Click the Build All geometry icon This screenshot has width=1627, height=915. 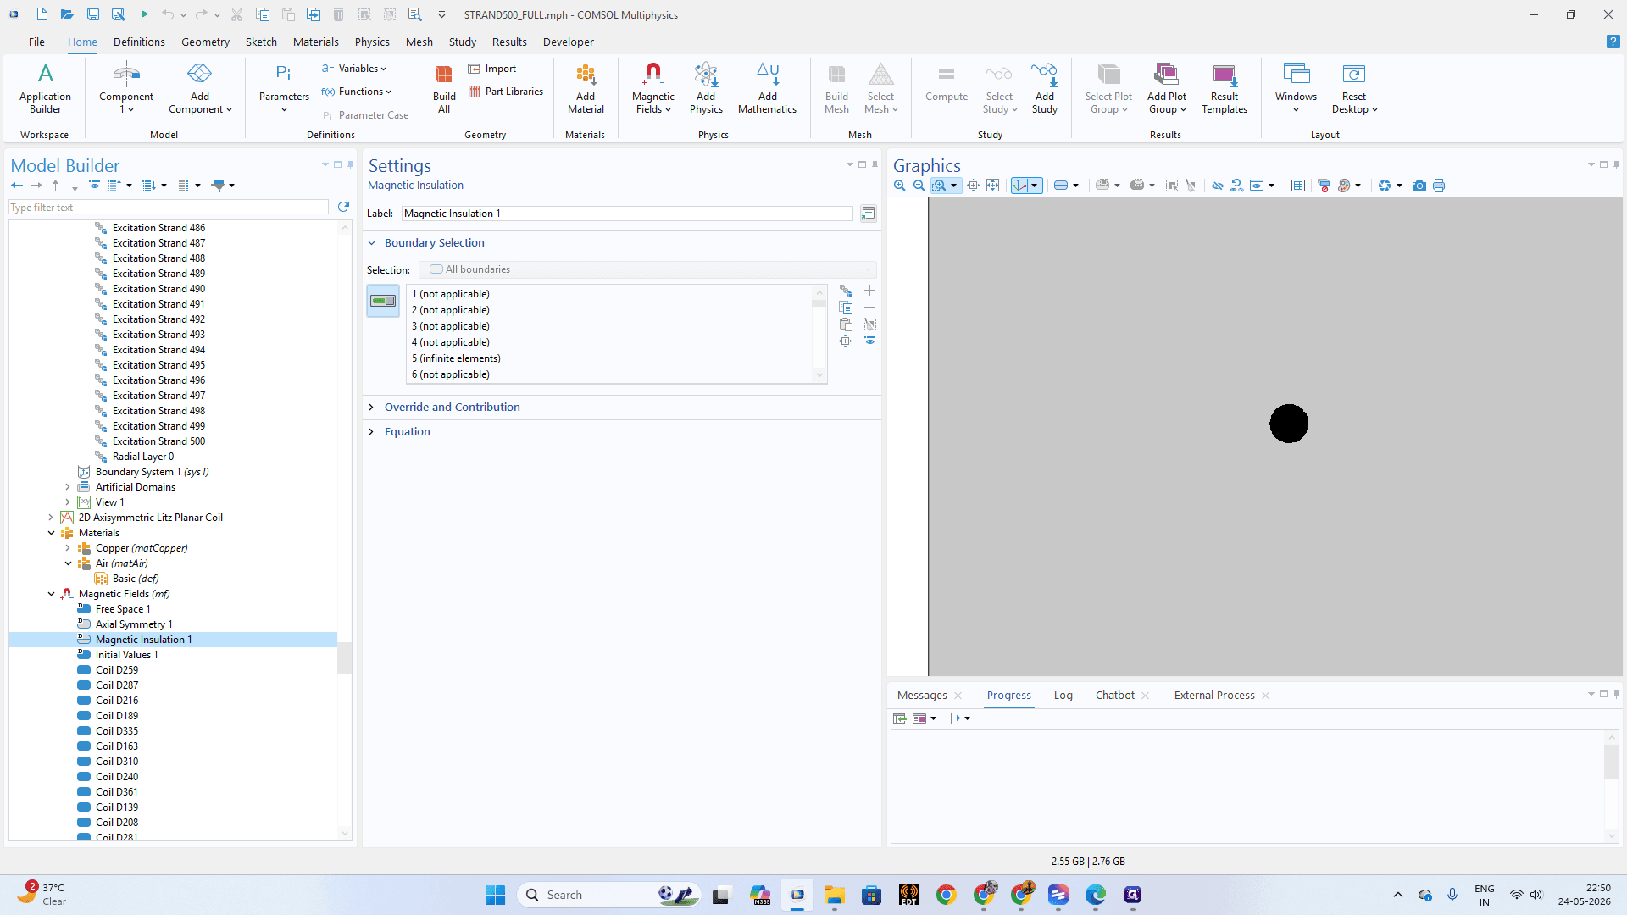[x=444, y=88]
